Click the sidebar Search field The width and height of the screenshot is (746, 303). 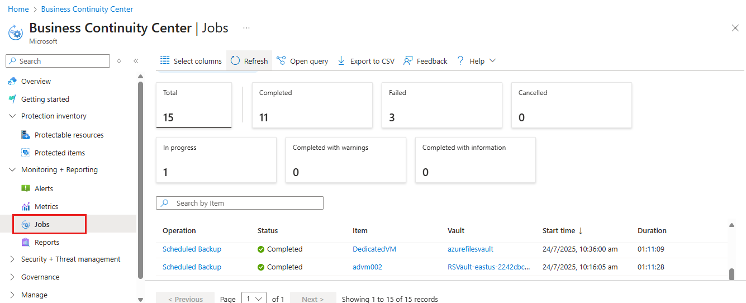tap(58, 61)
